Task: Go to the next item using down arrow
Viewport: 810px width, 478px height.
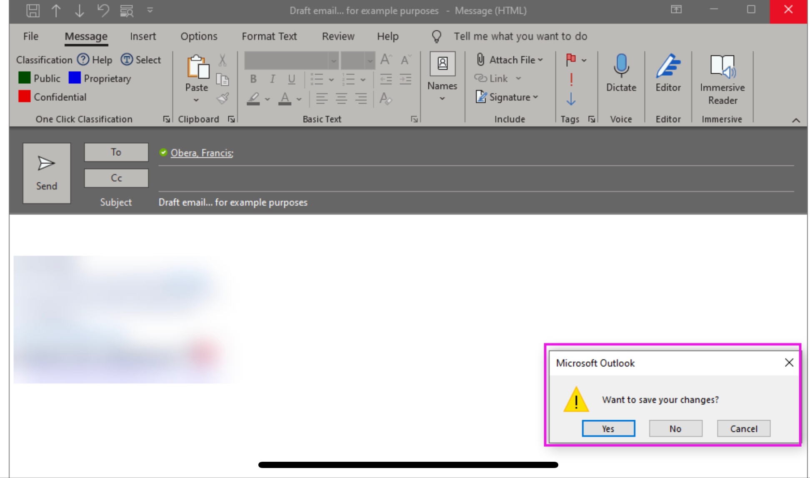Action: (x=79, y=10)
